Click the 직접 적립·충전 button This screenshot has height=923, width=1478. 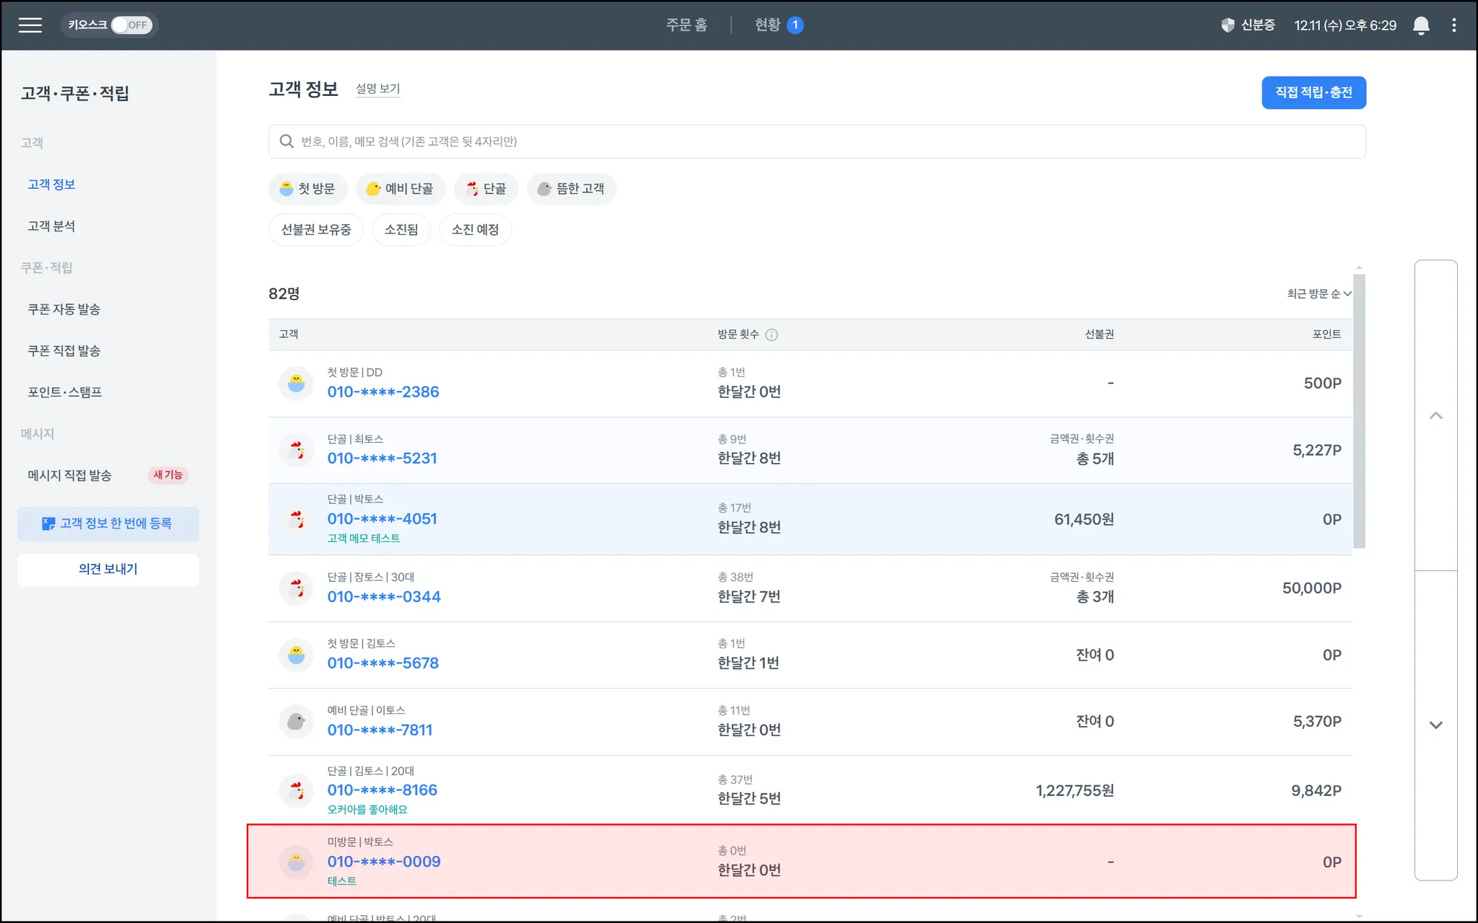click(1313, 93)
